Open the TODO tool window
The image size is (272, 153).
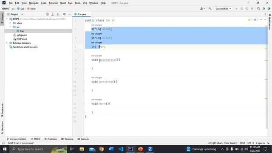pyautogui.click(x=35, y=139)
